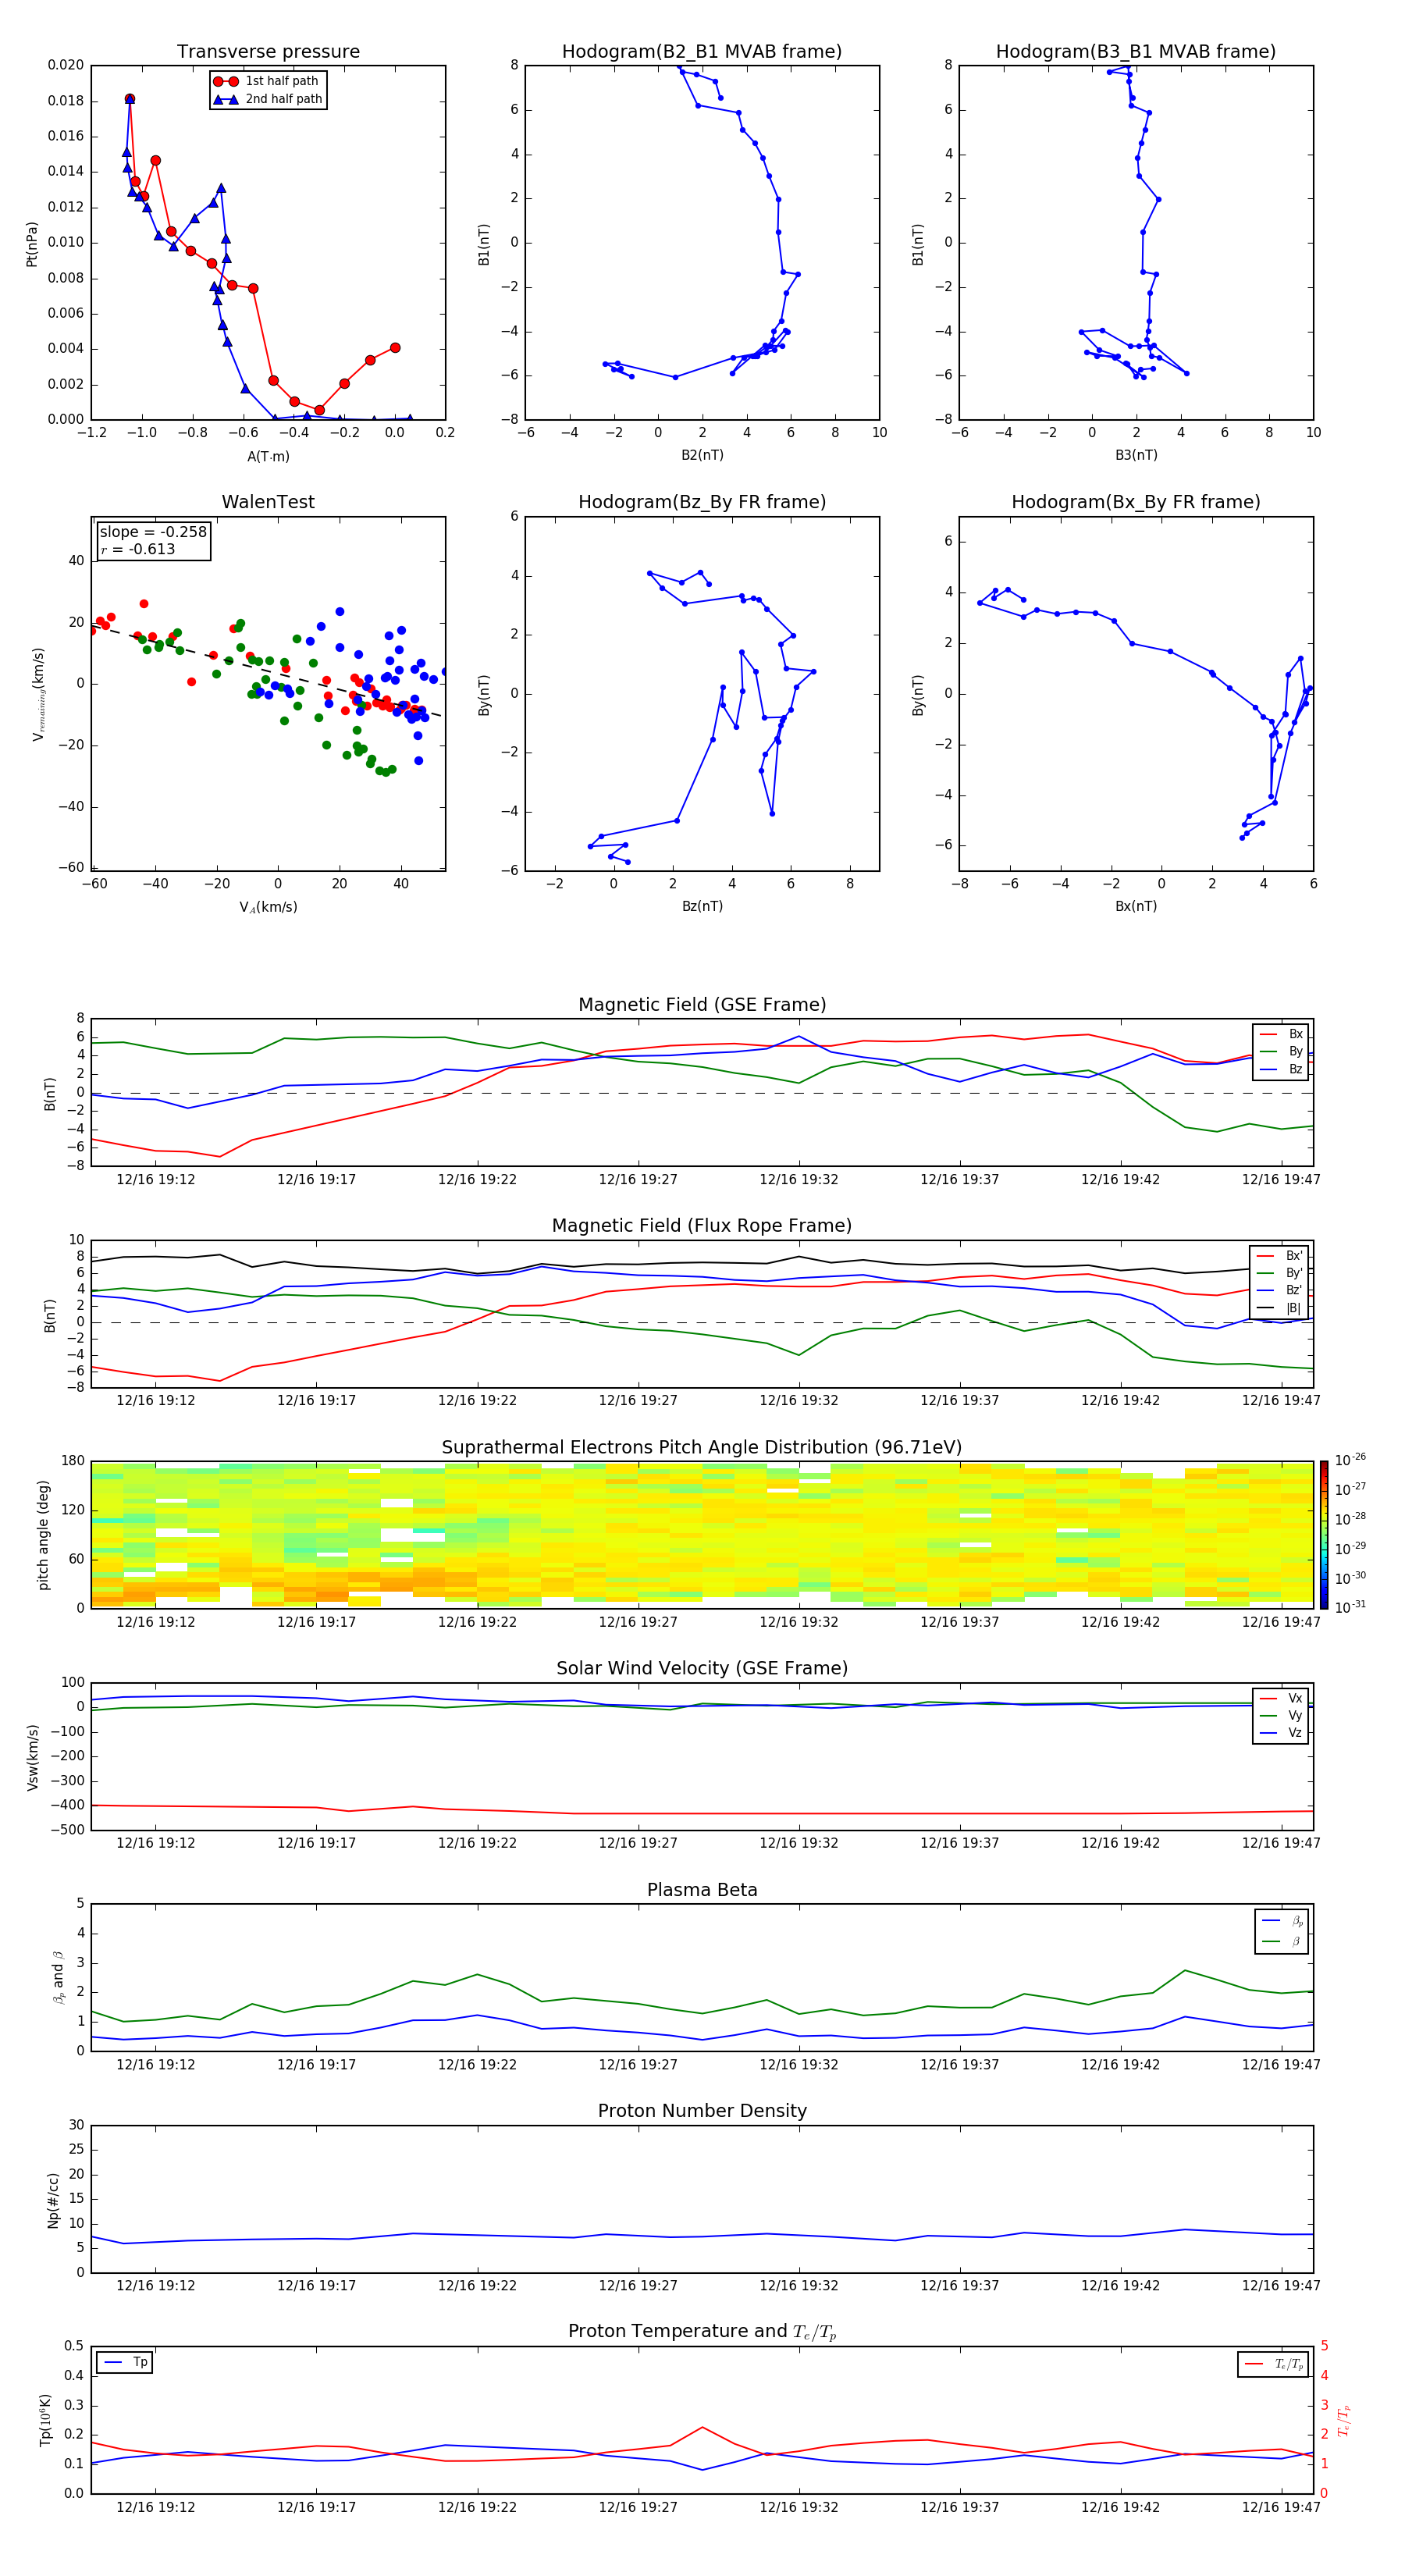Click 'Magnetic Field (Flux Rope Frame)' title
The height and width of the screenshot is (2576, 1405).
point(702,1225)
